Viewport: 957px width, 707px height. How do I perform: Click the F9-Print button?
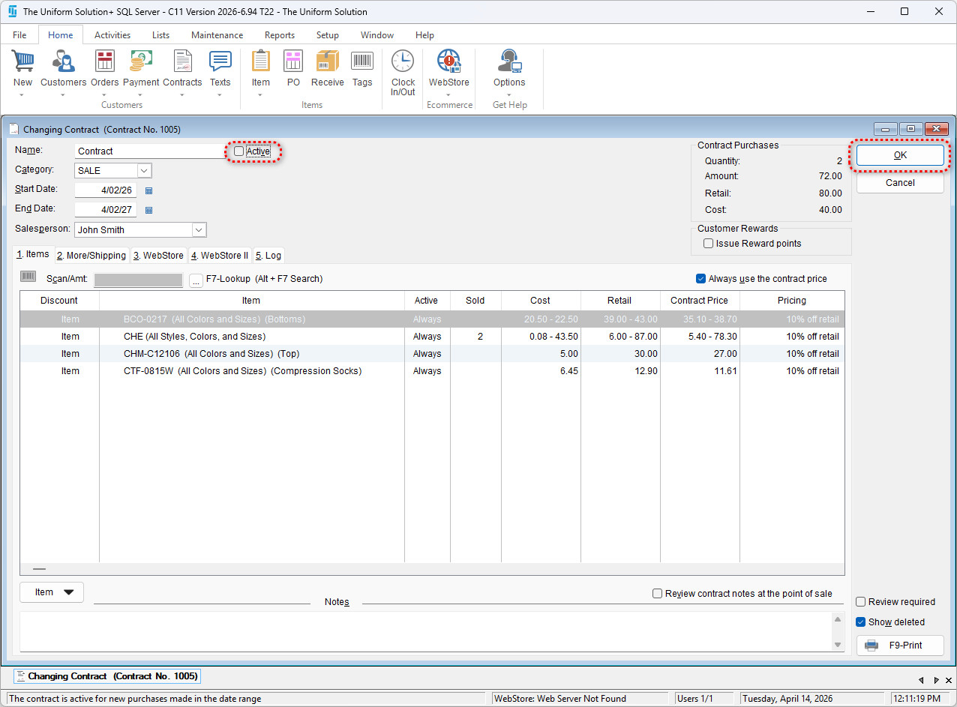tap(900, 646)
